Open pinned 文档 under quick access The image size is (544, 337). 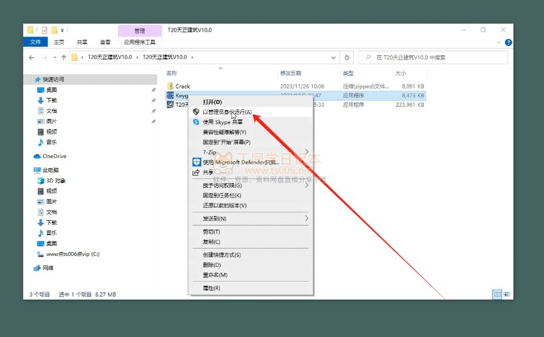51,111
